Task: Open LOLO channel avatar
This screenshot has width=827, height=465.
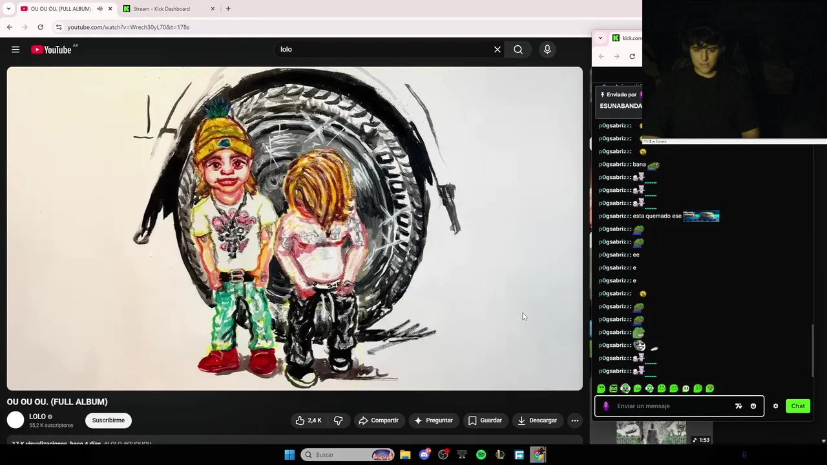Action: (16, 420)
